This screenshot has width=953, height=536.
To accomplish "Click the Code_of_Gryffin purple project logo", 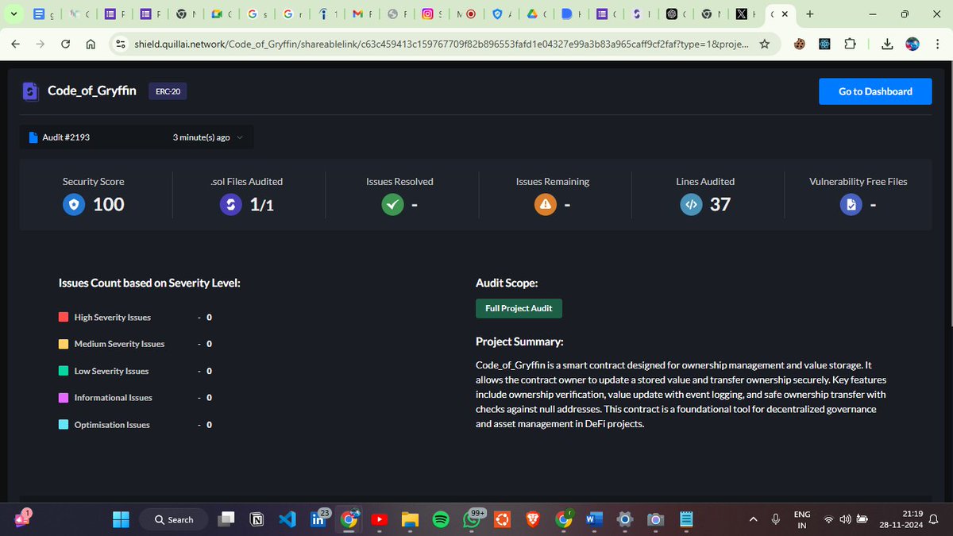I will pos(31,92).
